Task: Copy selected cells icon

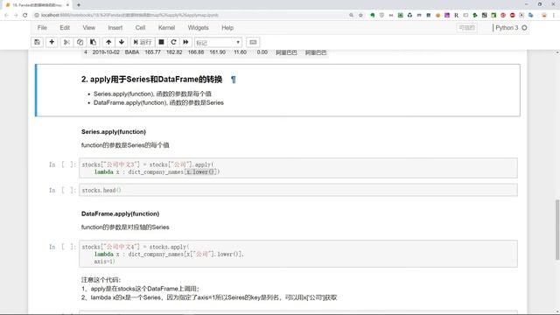Action: point(80,42)
